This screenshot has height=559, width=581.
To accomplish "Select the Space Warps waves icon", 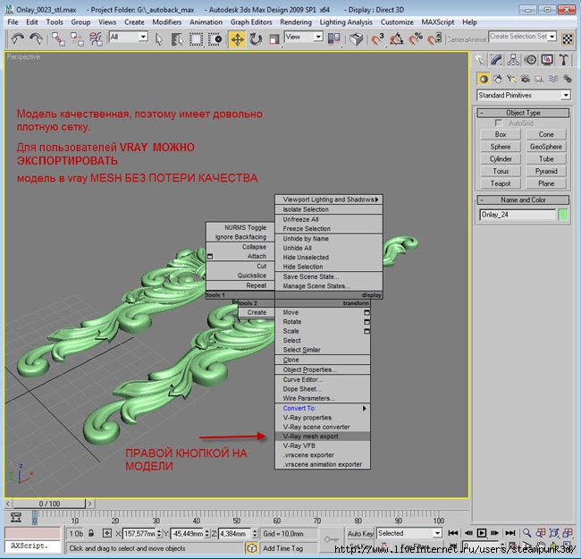I will [553, 79].
